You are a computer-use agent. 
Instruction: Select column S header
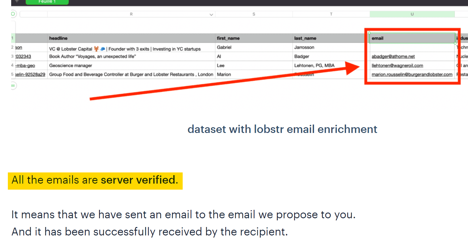click(x=254, y=14)
